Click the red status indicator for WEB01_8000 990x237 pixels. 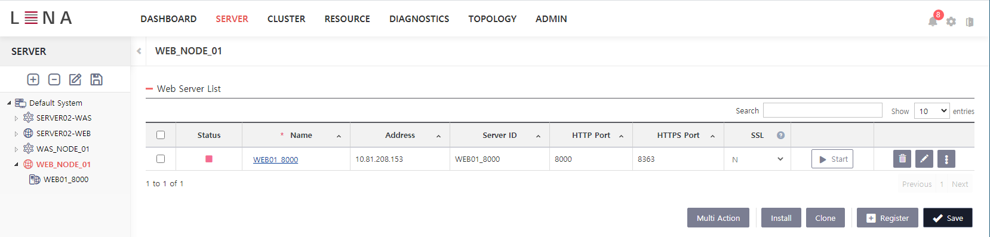pyautogui.click(x=209, y=159)
